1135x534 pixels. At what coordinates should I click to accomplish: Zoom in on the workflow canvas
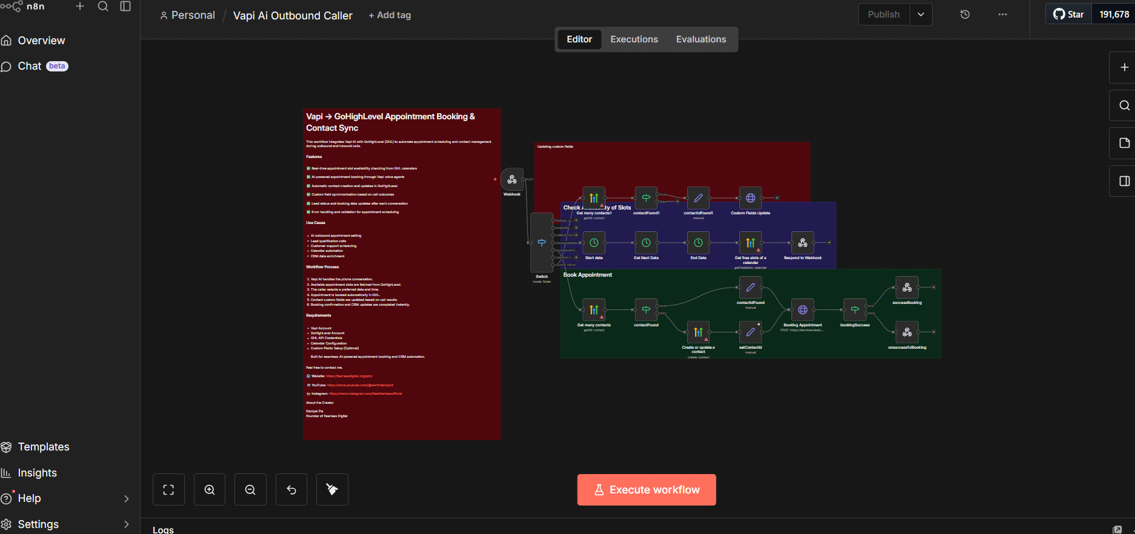point(210,490)
